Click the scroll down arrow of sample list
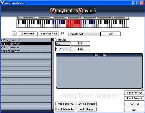The width and height of the screenshot is (145, 113). tap(52, 111)
